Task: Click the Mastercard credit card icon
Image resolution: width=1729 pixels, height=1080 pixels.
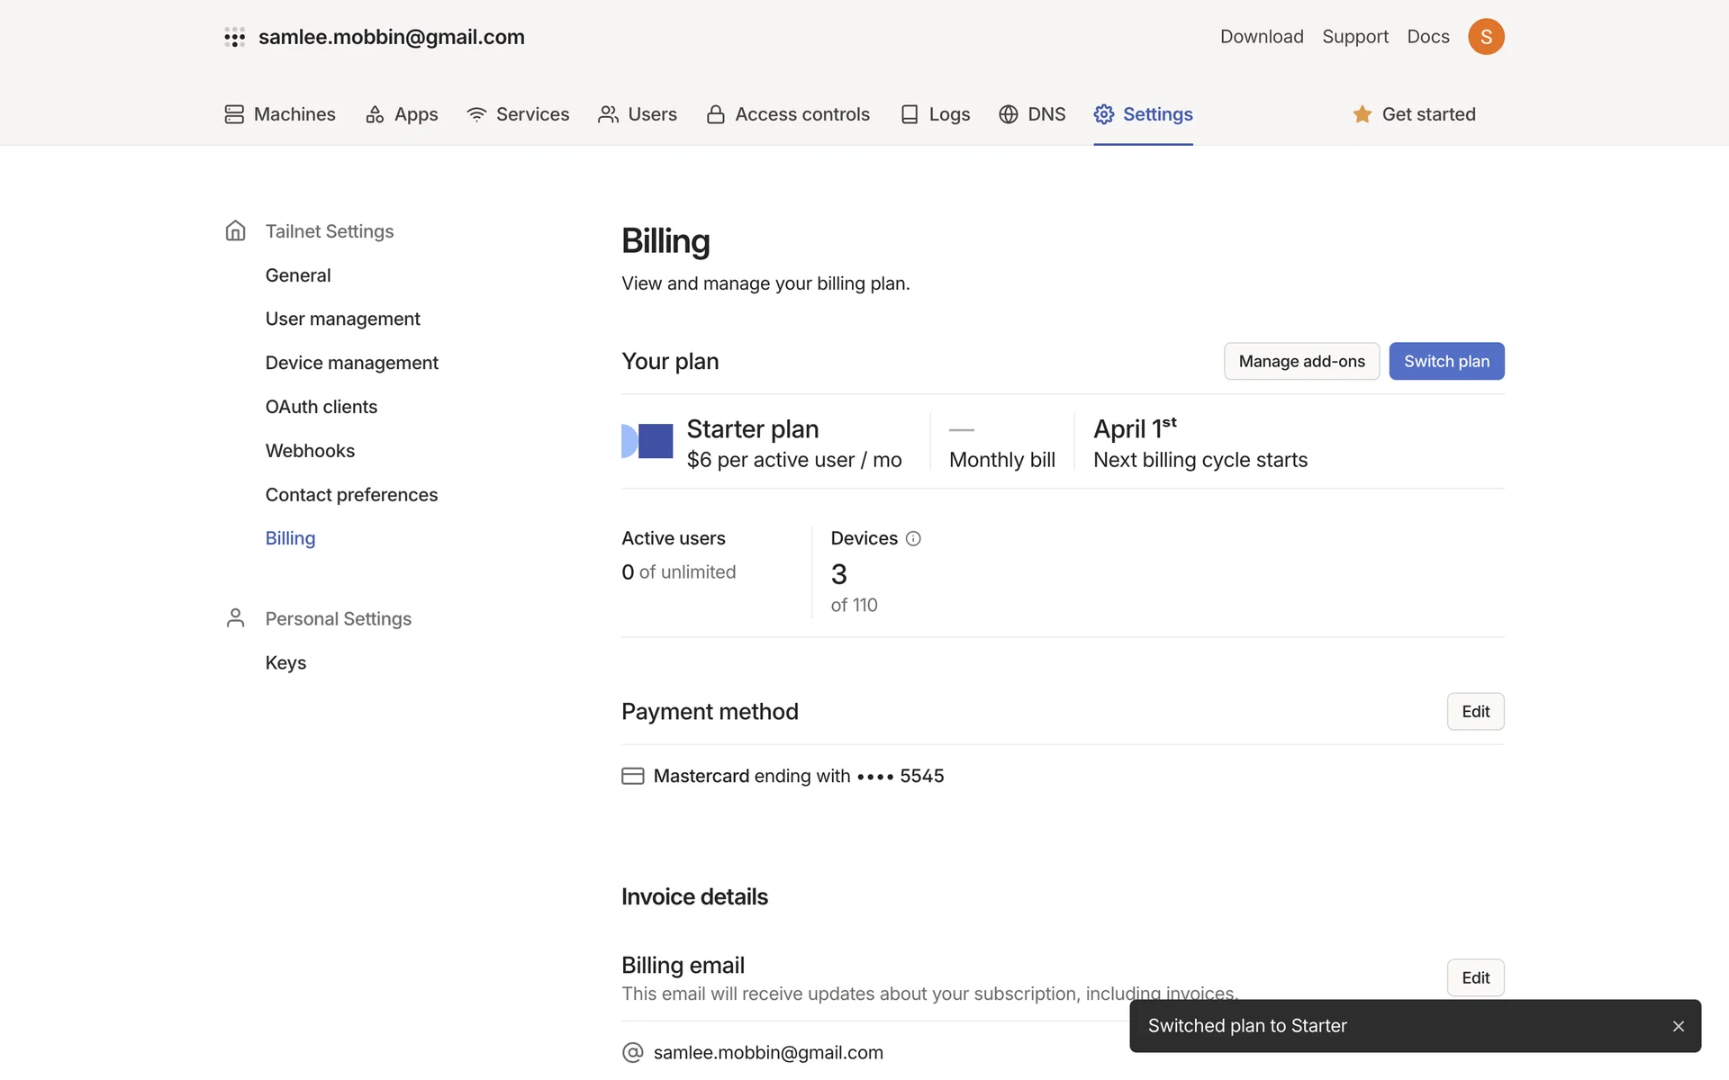Action: point(633,776)
